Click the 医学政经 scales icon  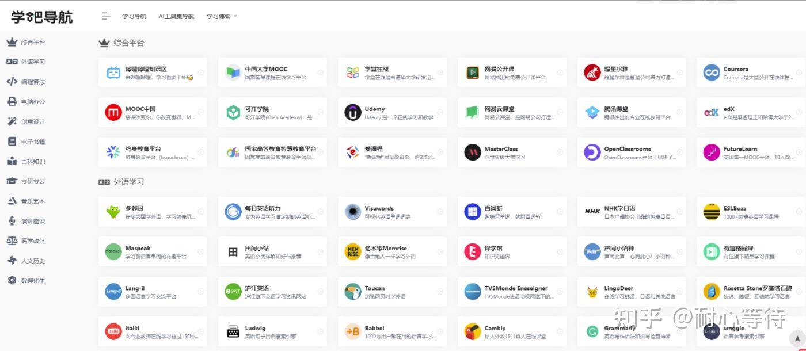point(12,241)
